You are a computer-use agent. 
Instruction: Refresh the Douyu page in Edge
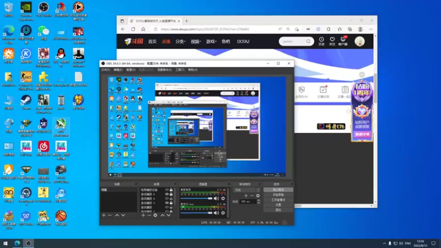pos(133,29)
